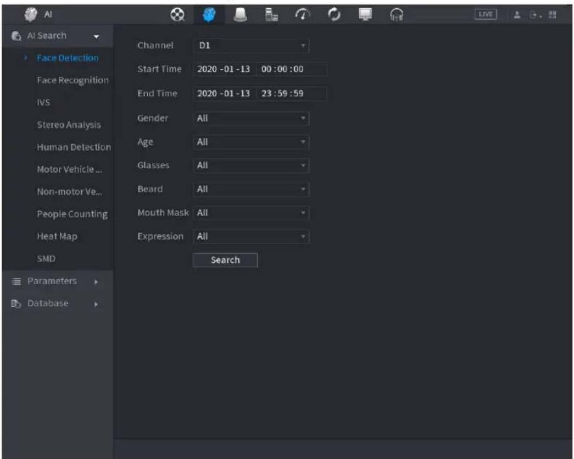Open Heat Map page
Viewport: 574px width, 459px height.
tap(57, 236)
